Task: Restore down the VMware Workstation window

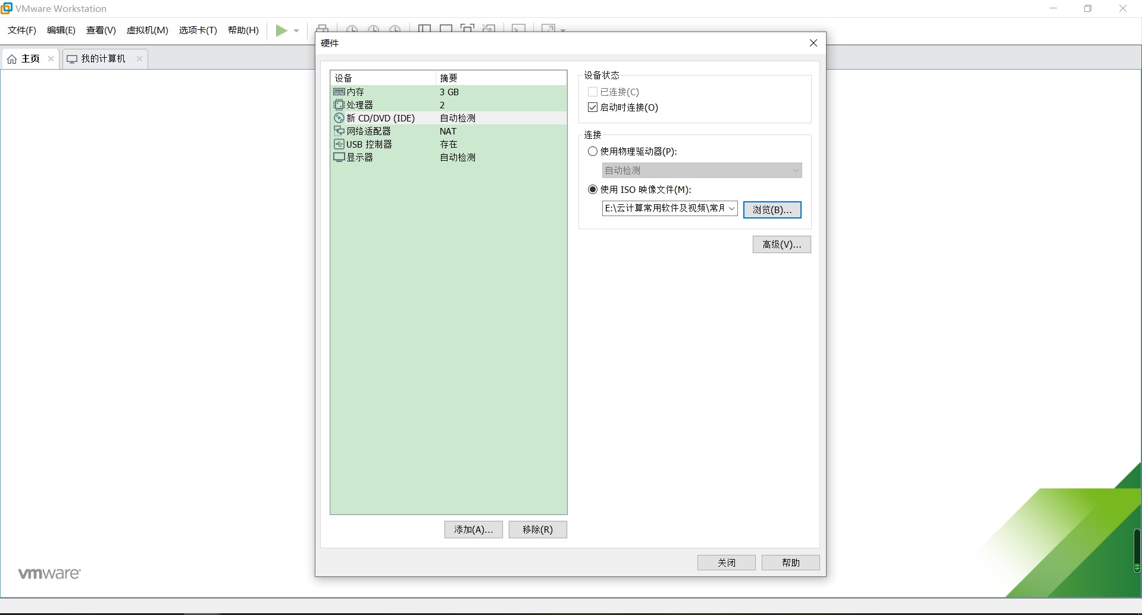Action: click(1088, 8)
